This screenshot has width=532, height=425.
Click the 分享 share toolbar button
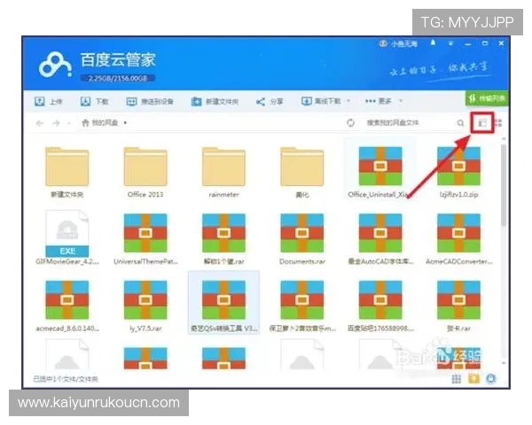270,101
